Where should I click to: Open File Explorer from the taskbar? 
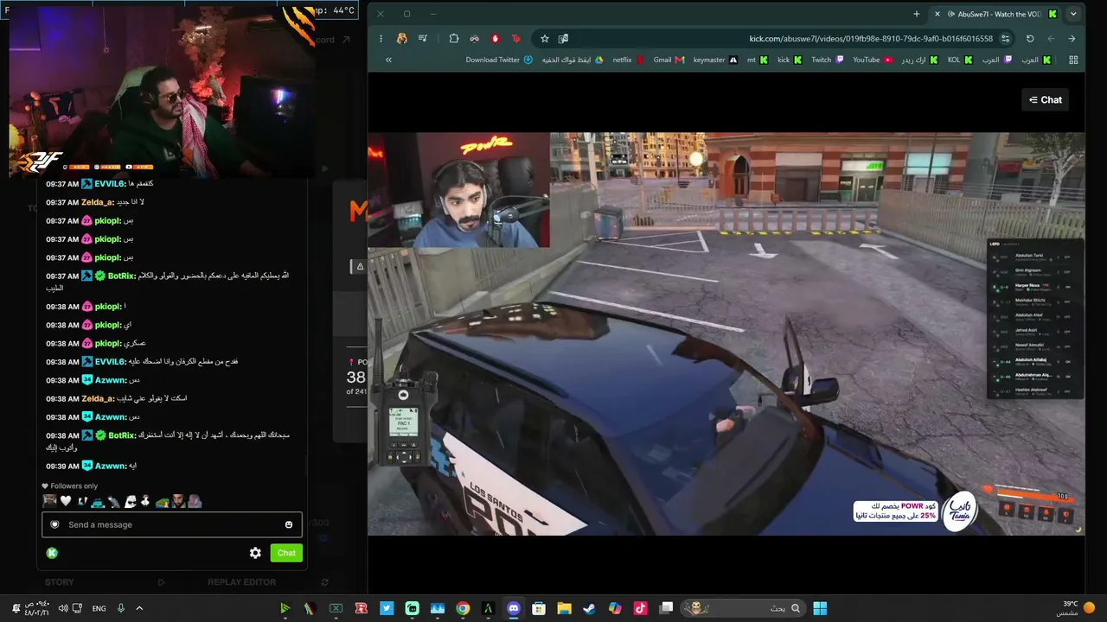click(564, 608)
